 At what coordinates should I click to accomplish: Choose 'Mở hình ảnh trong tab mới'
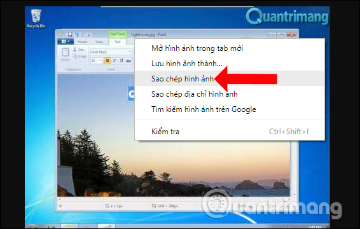pos(230,48)
